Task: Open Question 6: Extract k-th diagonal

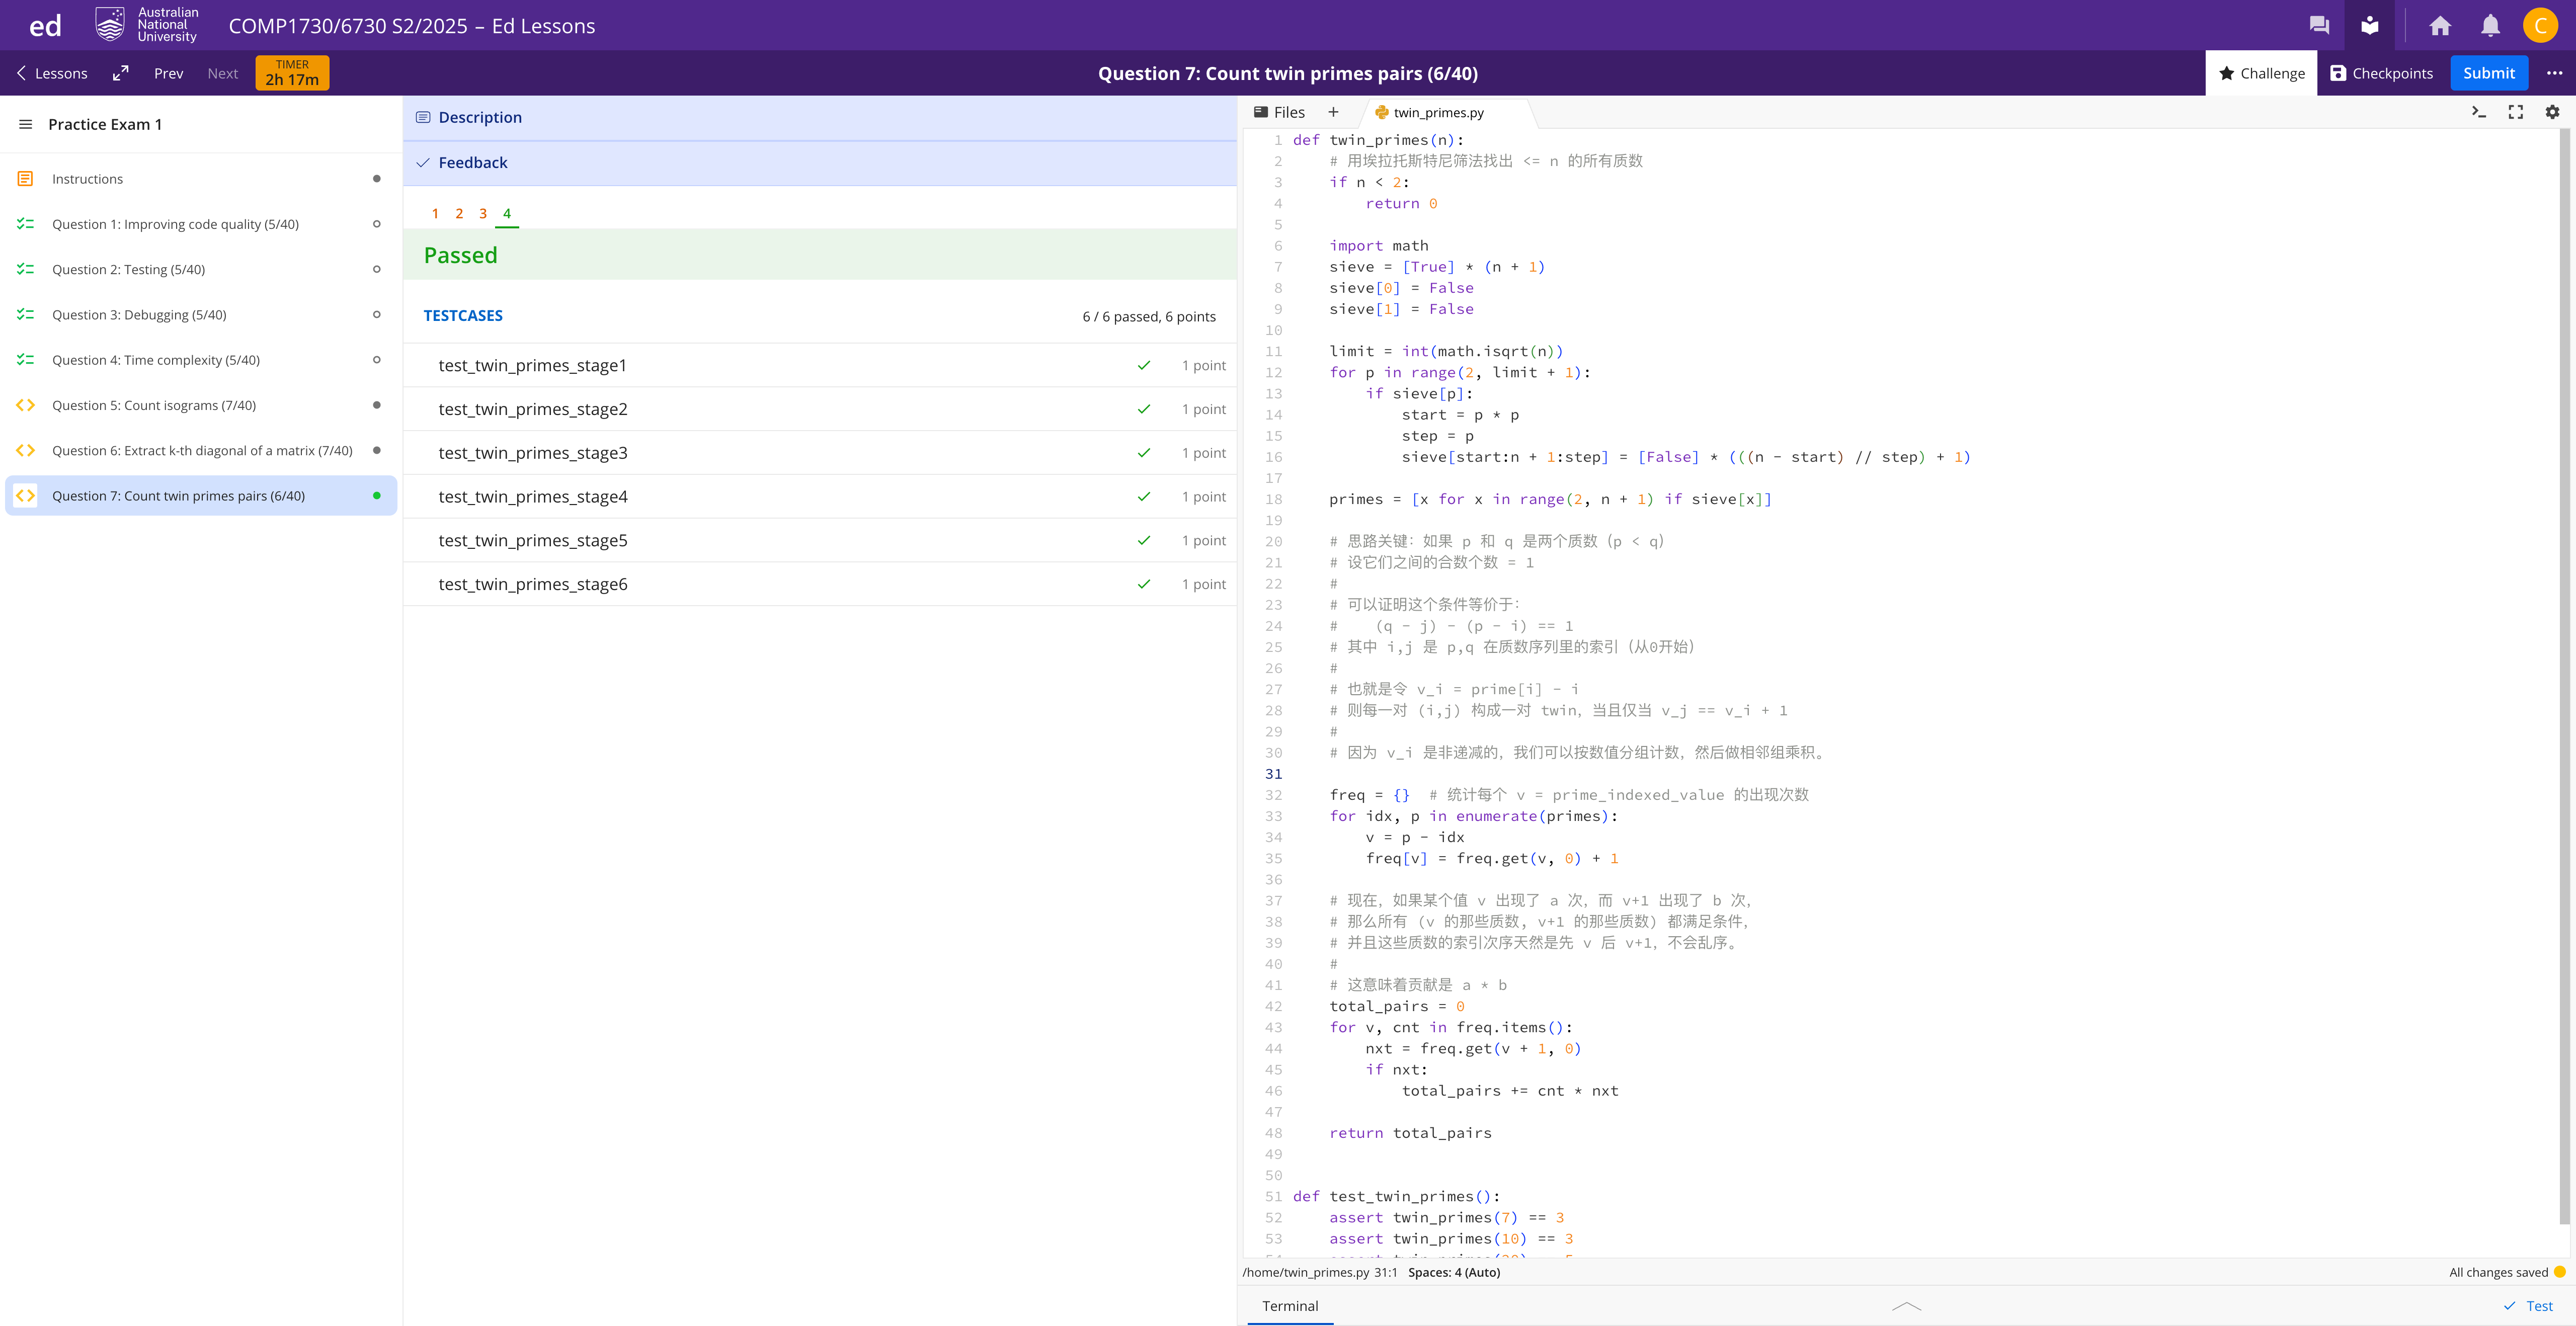Action: point(201,450)
